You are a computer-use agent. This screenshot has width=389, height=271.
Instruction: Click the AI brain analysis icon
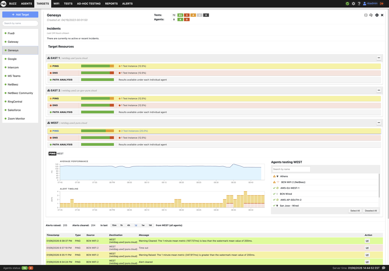click(x=371, y=15)
